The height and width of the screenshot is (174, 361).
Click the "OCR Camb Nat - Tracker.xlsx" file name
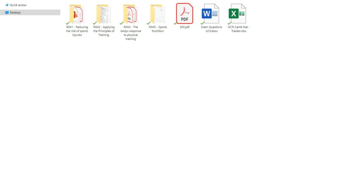pyautogui.click(x=239, y=29)
